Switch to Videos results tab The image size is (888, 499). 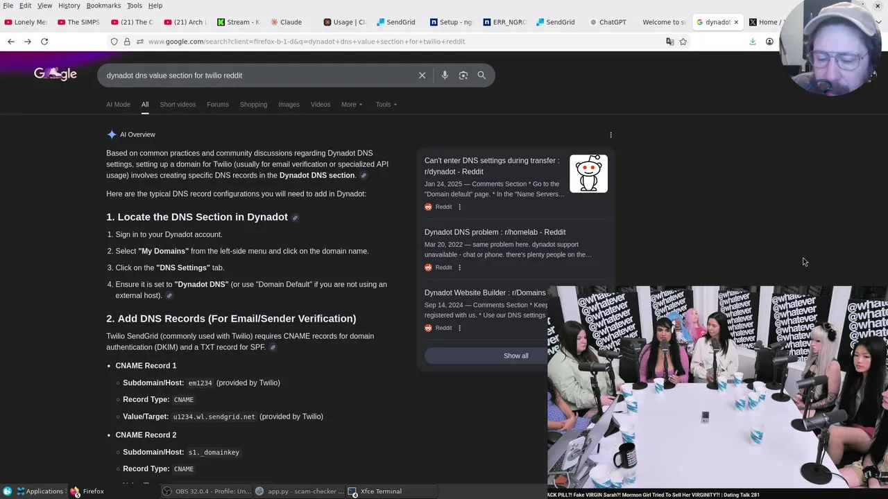[x=321, y=105]
